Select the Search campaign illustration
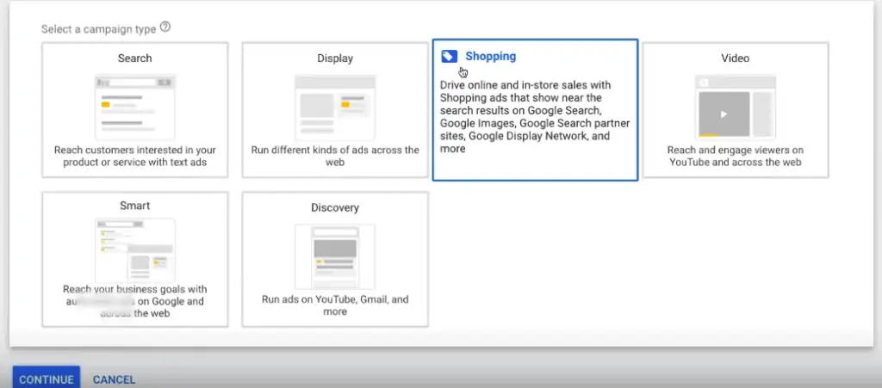882x388 pixels. (x=135, y=107)
